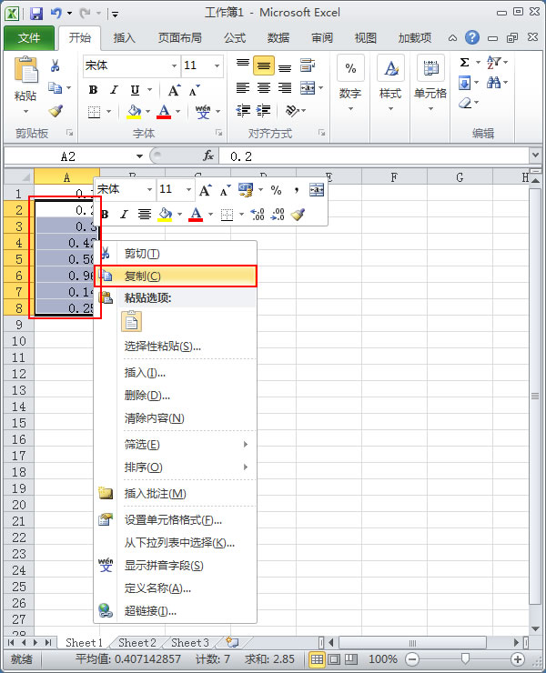546x673 pixels.
Task: Click the large Paste clipboard icon
Action: pyautogui.click(x=25, y=69)
